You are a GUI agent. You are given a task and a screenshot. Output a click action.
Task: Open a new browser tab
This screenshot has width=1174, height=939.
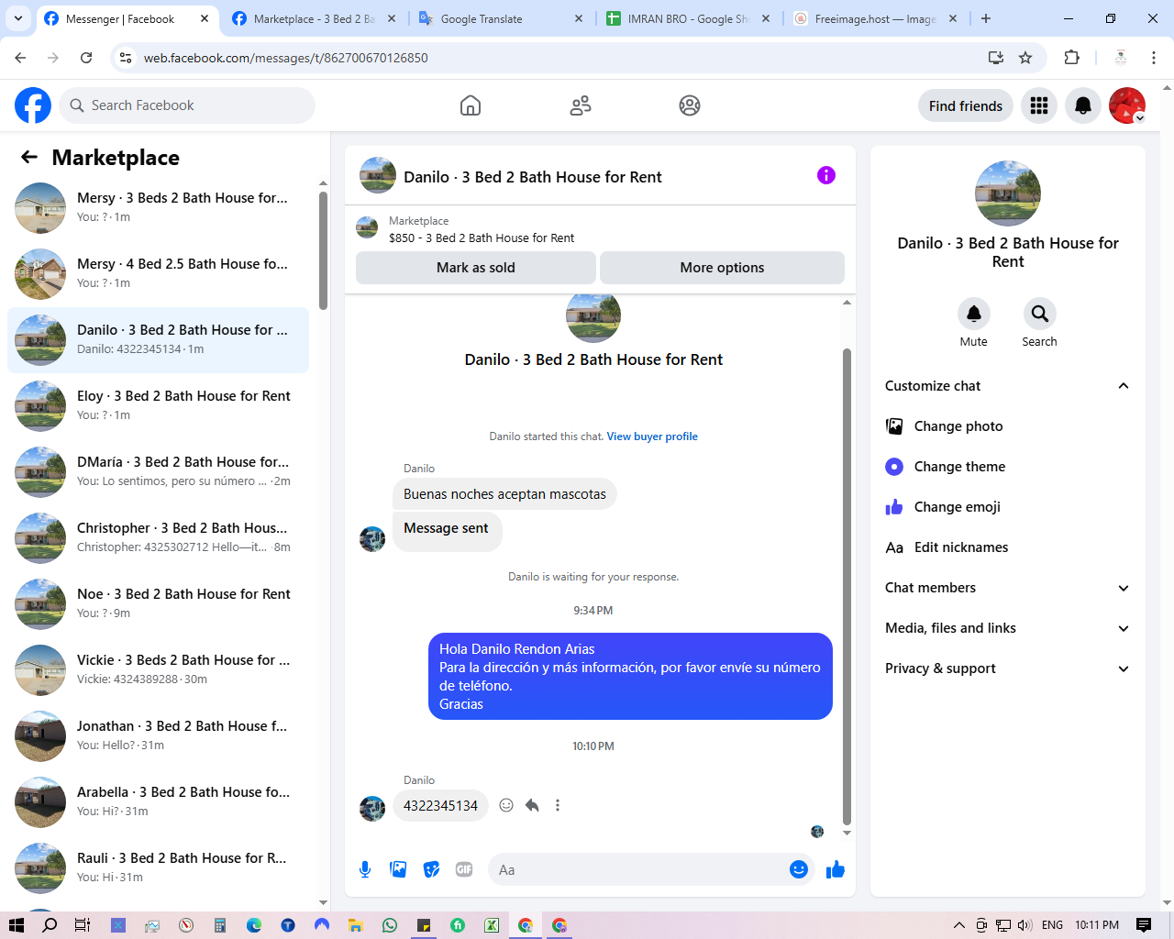tap(986, 18)
